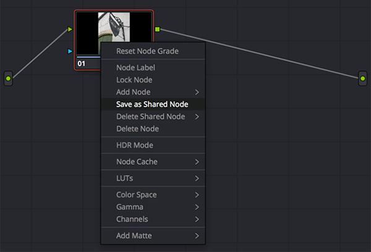Choose Reset Node Grade

tap(153, 51)
